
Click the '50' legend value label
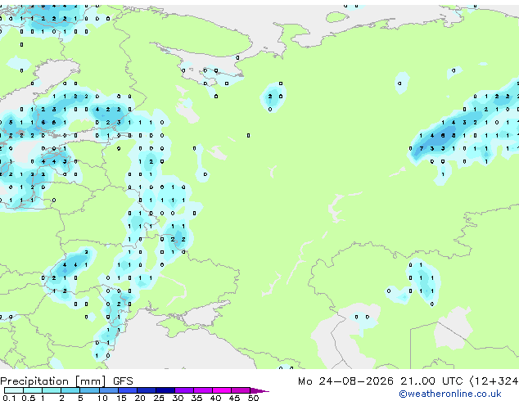[254, 398]
